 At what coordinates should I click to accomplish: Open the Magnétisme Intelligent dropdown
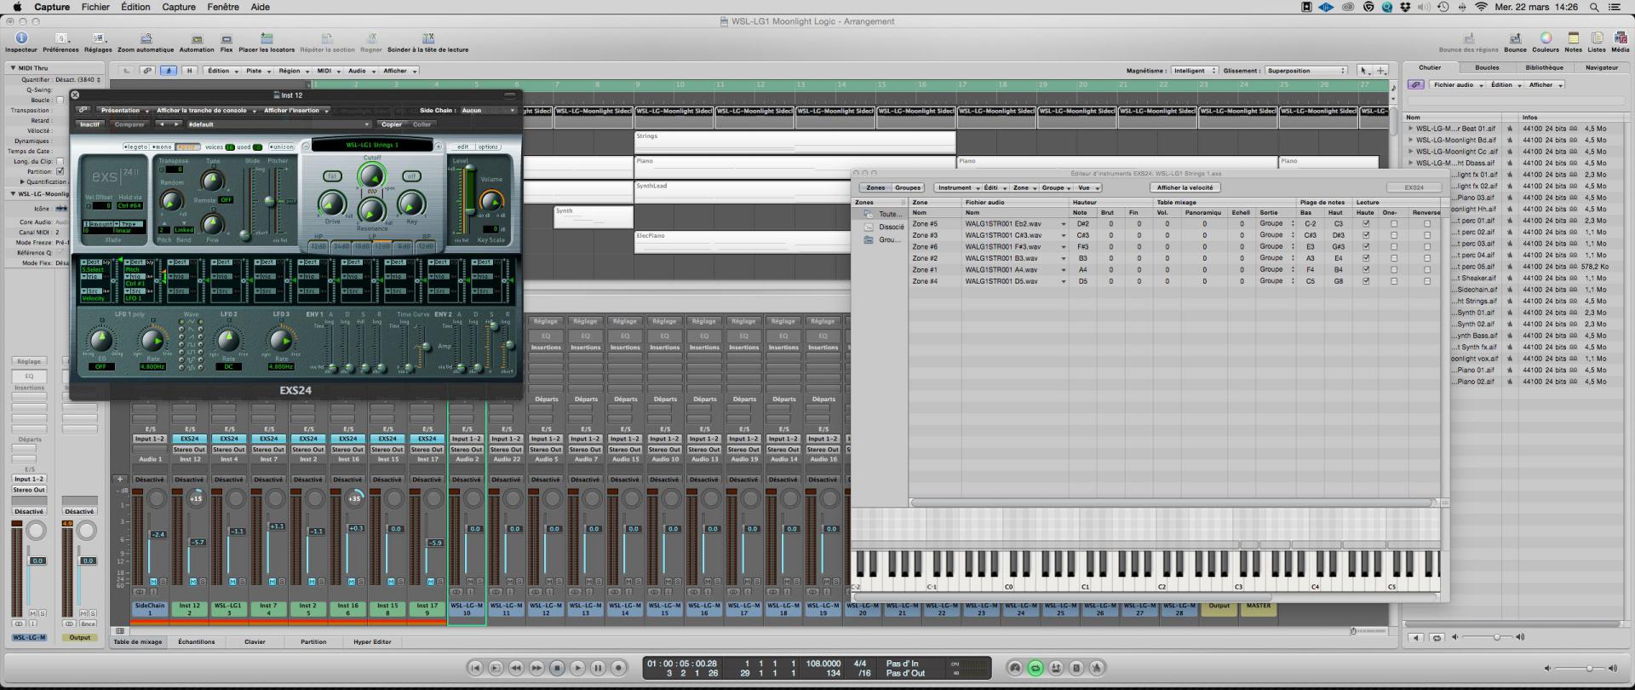(x=1194, y=71)
